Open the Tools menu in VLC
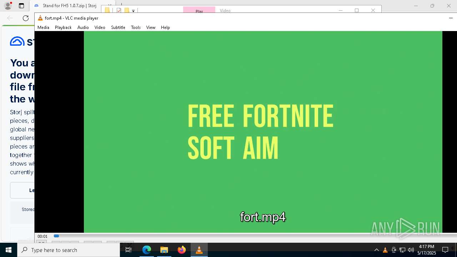Image resolution: width=457 pixels, height=257 pixels. tap(136, 27)
